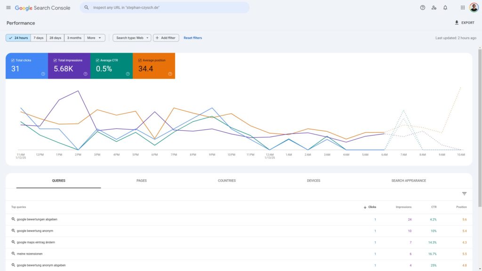The image size is (482, 271).
Task: Click the 4.2% CTR value
Action: point(433,219)
